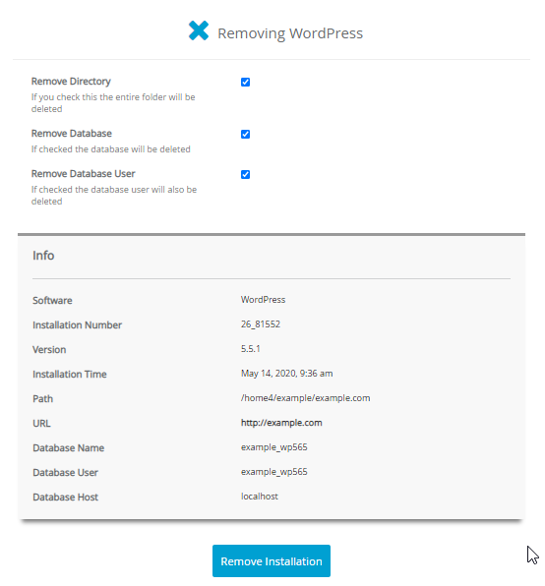Image resolution: width=545 pixels, height=586 pixels.
Task: Click the Remove Database label
Action: tap(72, 134)
